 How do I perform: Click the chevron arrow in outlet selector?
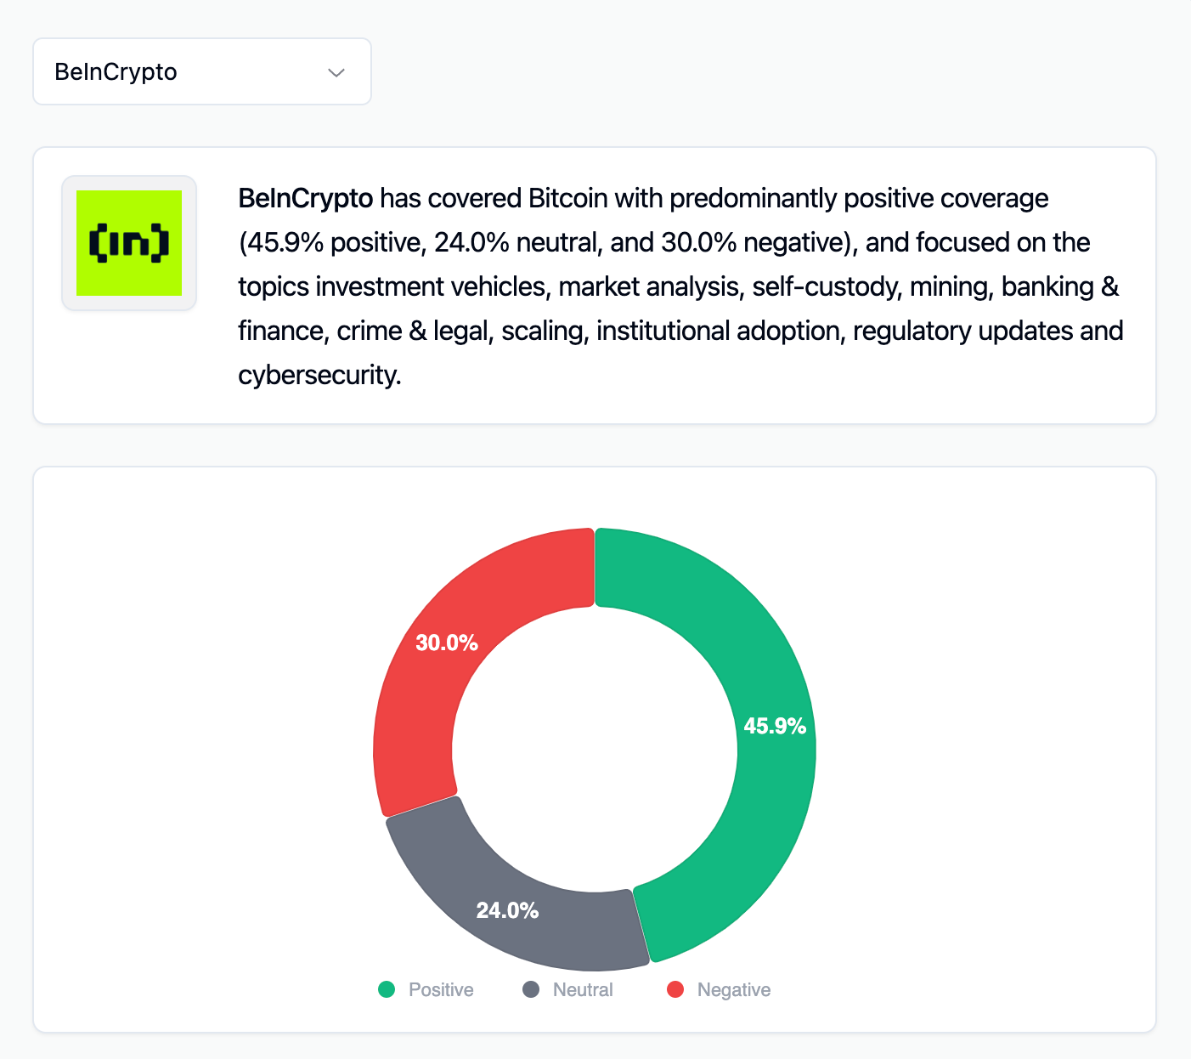tap(336, 73)
